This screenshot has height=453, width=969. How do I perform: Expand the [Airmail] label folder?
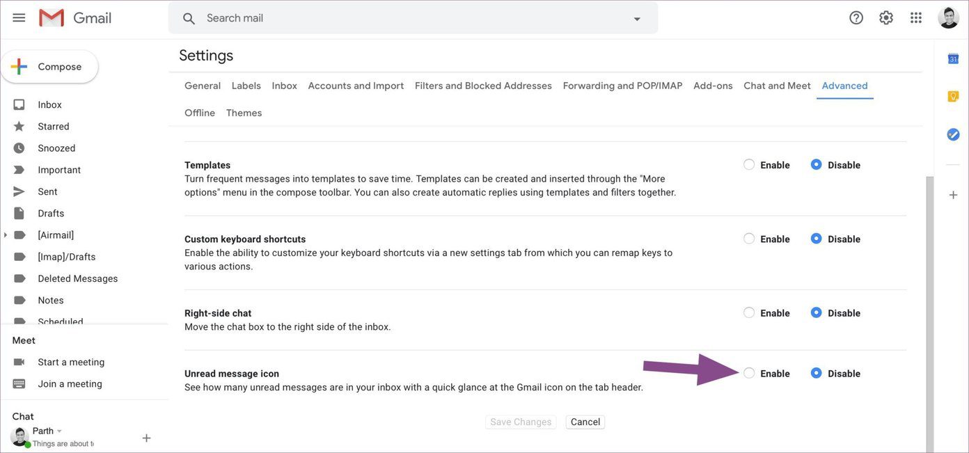6,235
